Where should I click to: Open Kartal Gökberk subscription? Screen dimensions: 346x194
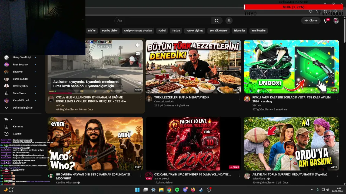pos(21,101)
